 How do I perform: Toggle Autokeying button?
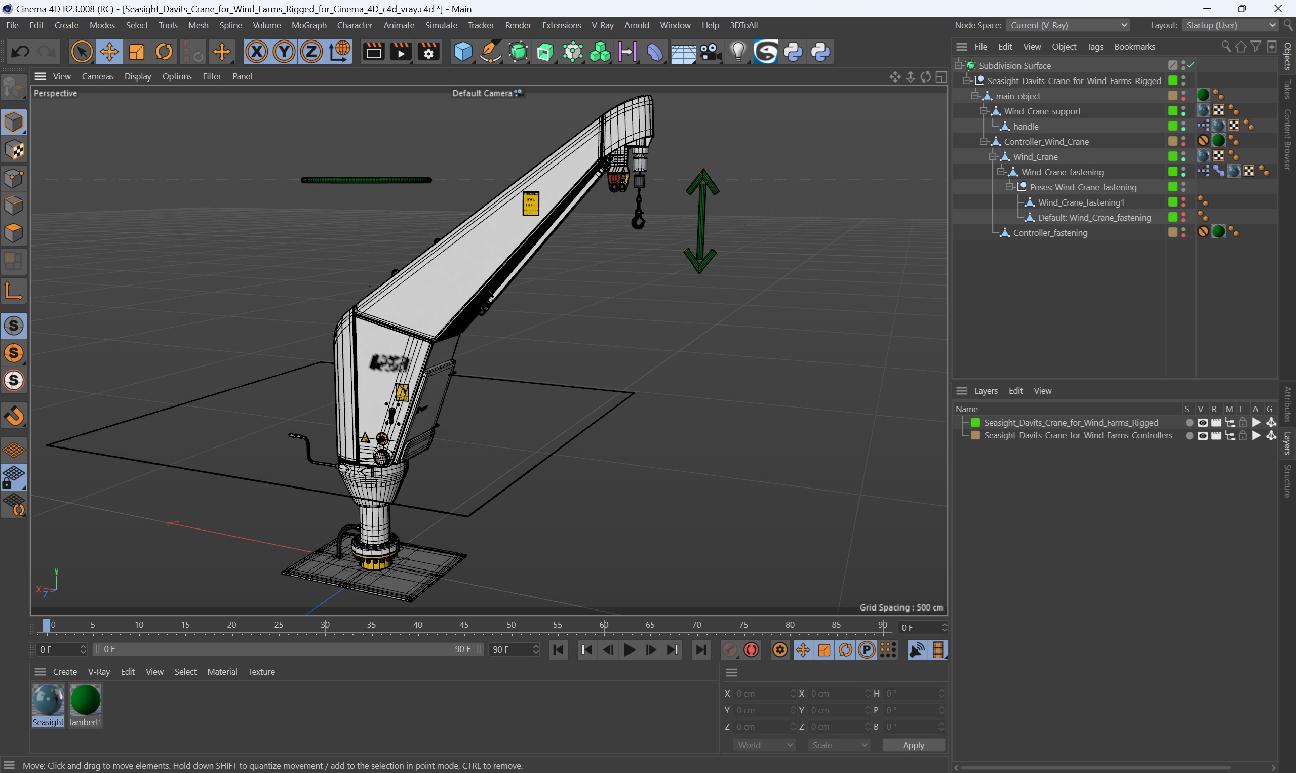click(x=752, y=649)
